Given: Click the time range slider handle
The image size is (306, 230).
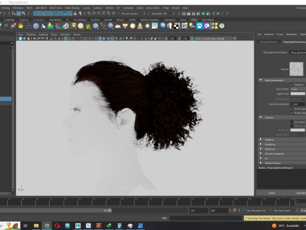Looking at the screenshot, I should (x=110, y=210).
